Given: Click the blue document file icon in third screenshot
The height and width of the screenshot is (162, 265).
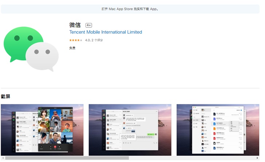Looking at the screenshot, I should coord(214,124).
